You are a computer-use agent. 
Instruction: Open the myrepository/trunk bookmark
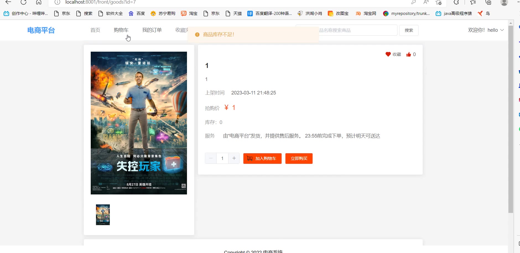click(406, 13)
